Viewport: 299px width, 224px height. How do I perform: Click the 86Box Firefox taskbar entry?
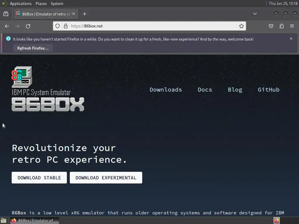(34, 220)
